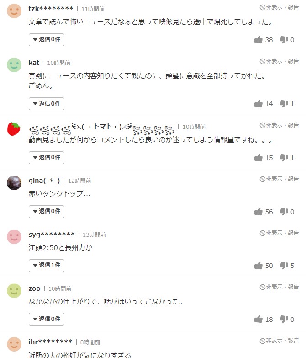
Task: Open gina's profile photo avatar
Action: (14, 183)
